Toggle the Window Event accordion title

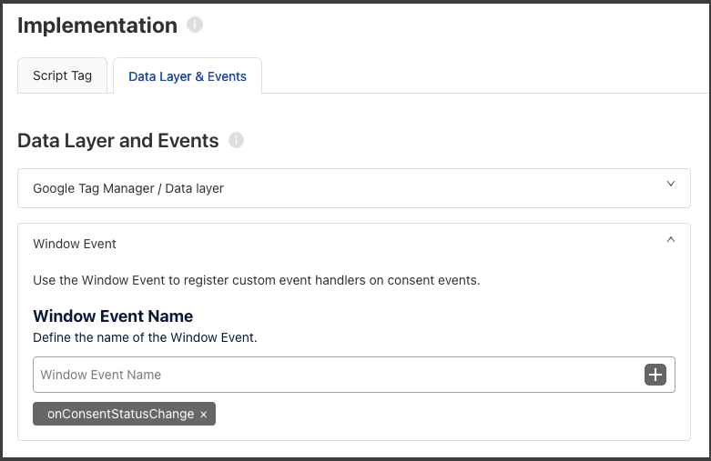click(75, 244)
